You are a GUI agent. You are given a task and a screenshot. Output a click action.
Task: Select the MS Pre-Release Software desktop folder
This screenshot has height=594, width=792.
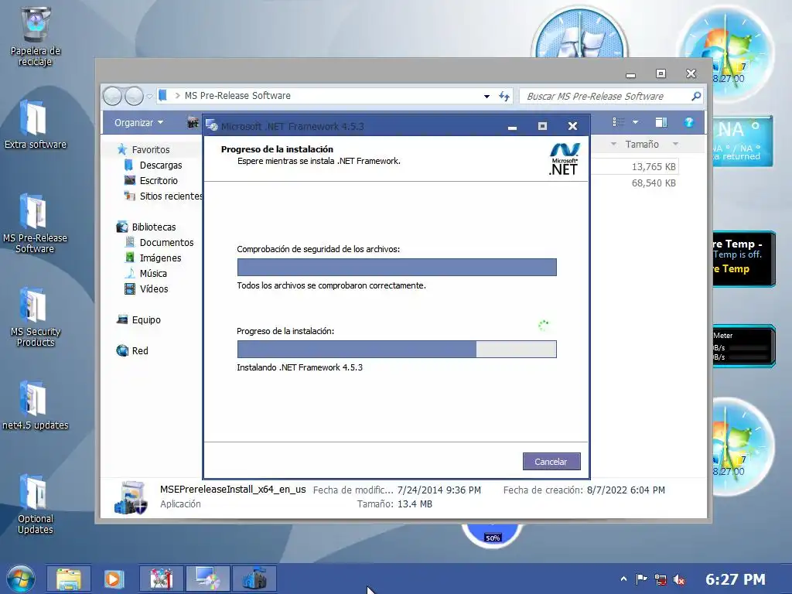point(36,224)
